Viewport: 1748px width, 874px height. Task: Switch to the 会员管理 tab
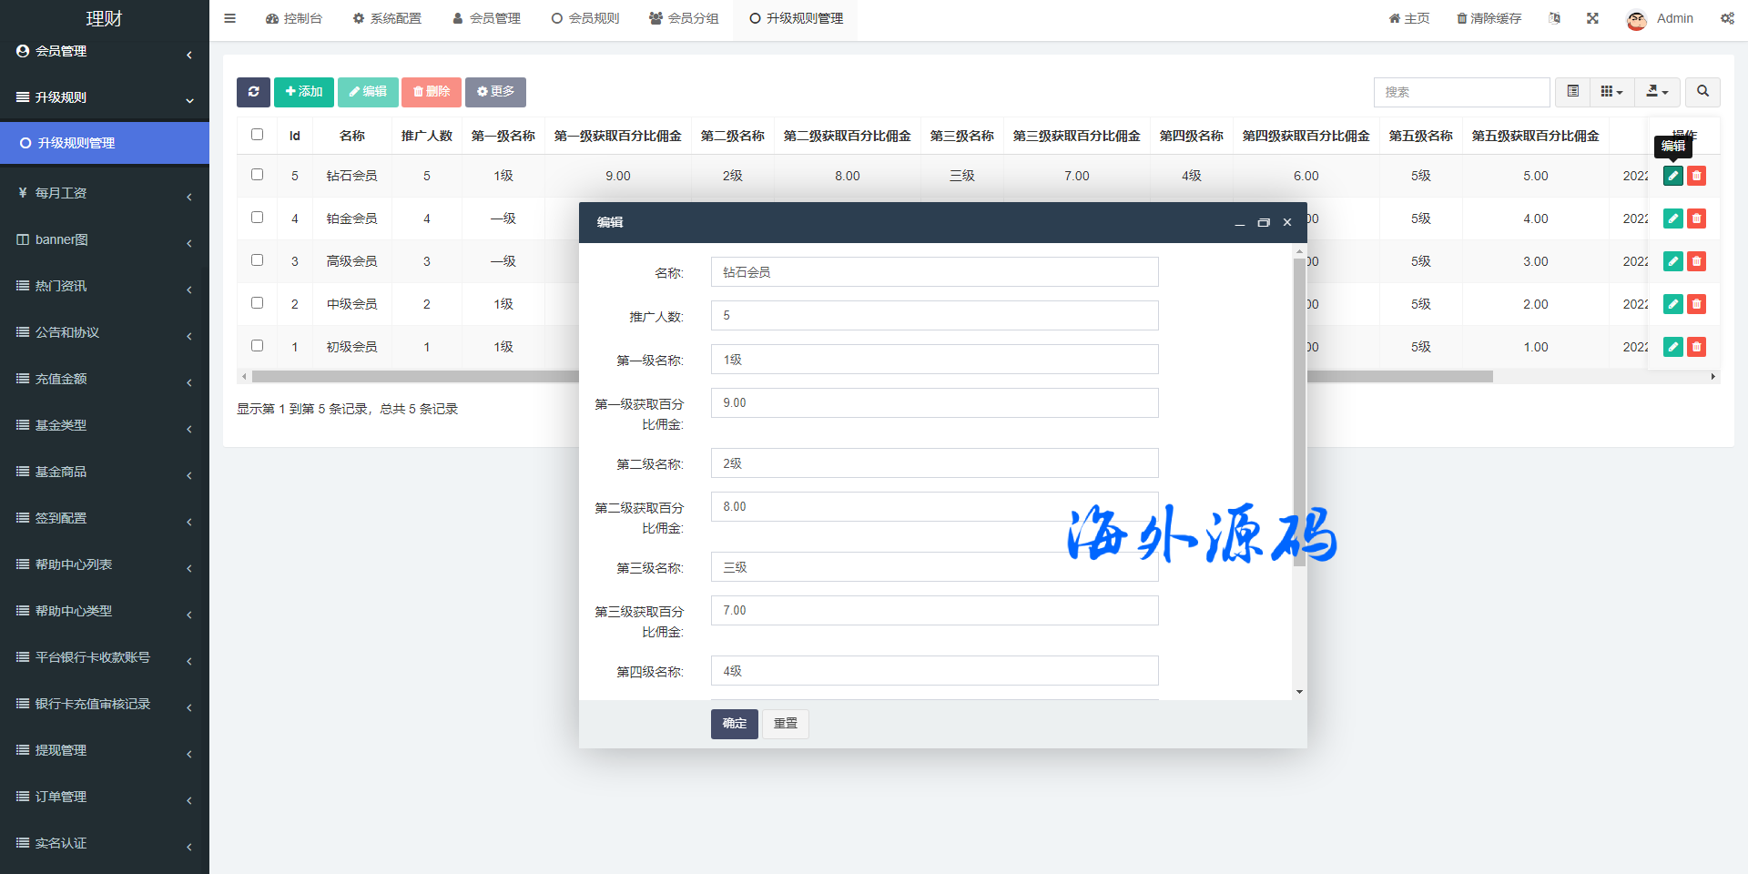(x=487, y=18)
